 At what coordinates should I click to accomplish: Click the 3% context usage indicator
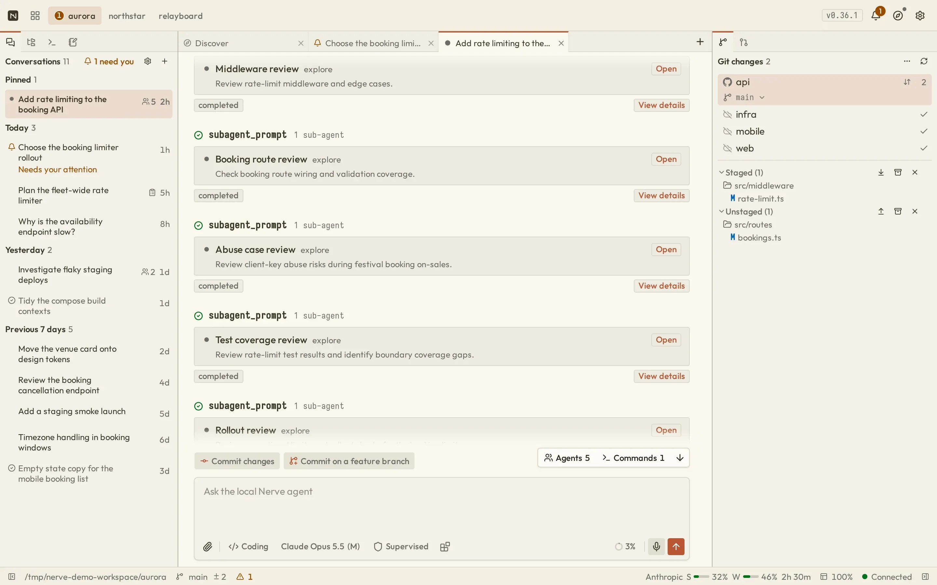pyautogui.click(x=625, y=546)
